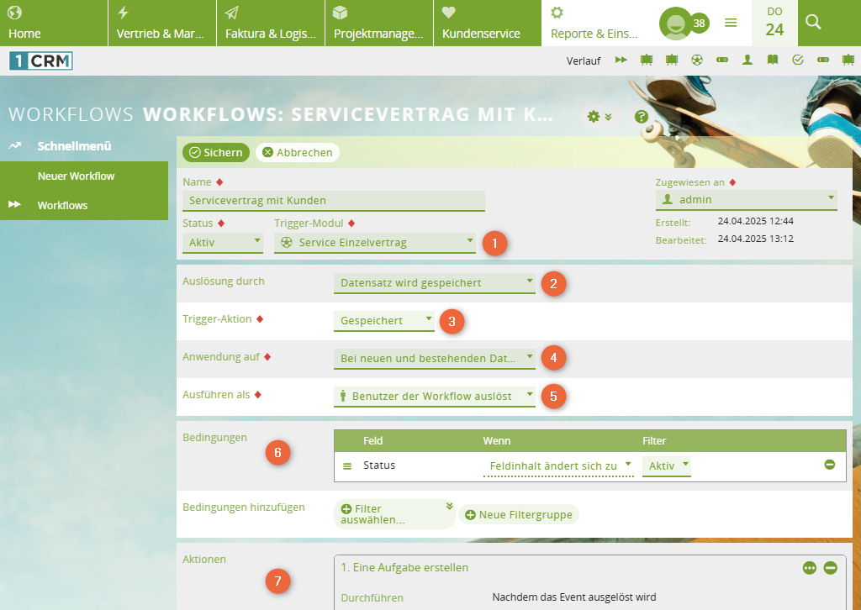The width and height of the screenshot is (861, 610).
Task: Click the 1. Eine Aufgabe erstellen heading
Action: (404, 568)
